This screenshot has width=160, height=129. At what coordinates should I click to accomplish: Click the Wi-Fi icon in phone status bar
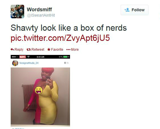point(28,57)
